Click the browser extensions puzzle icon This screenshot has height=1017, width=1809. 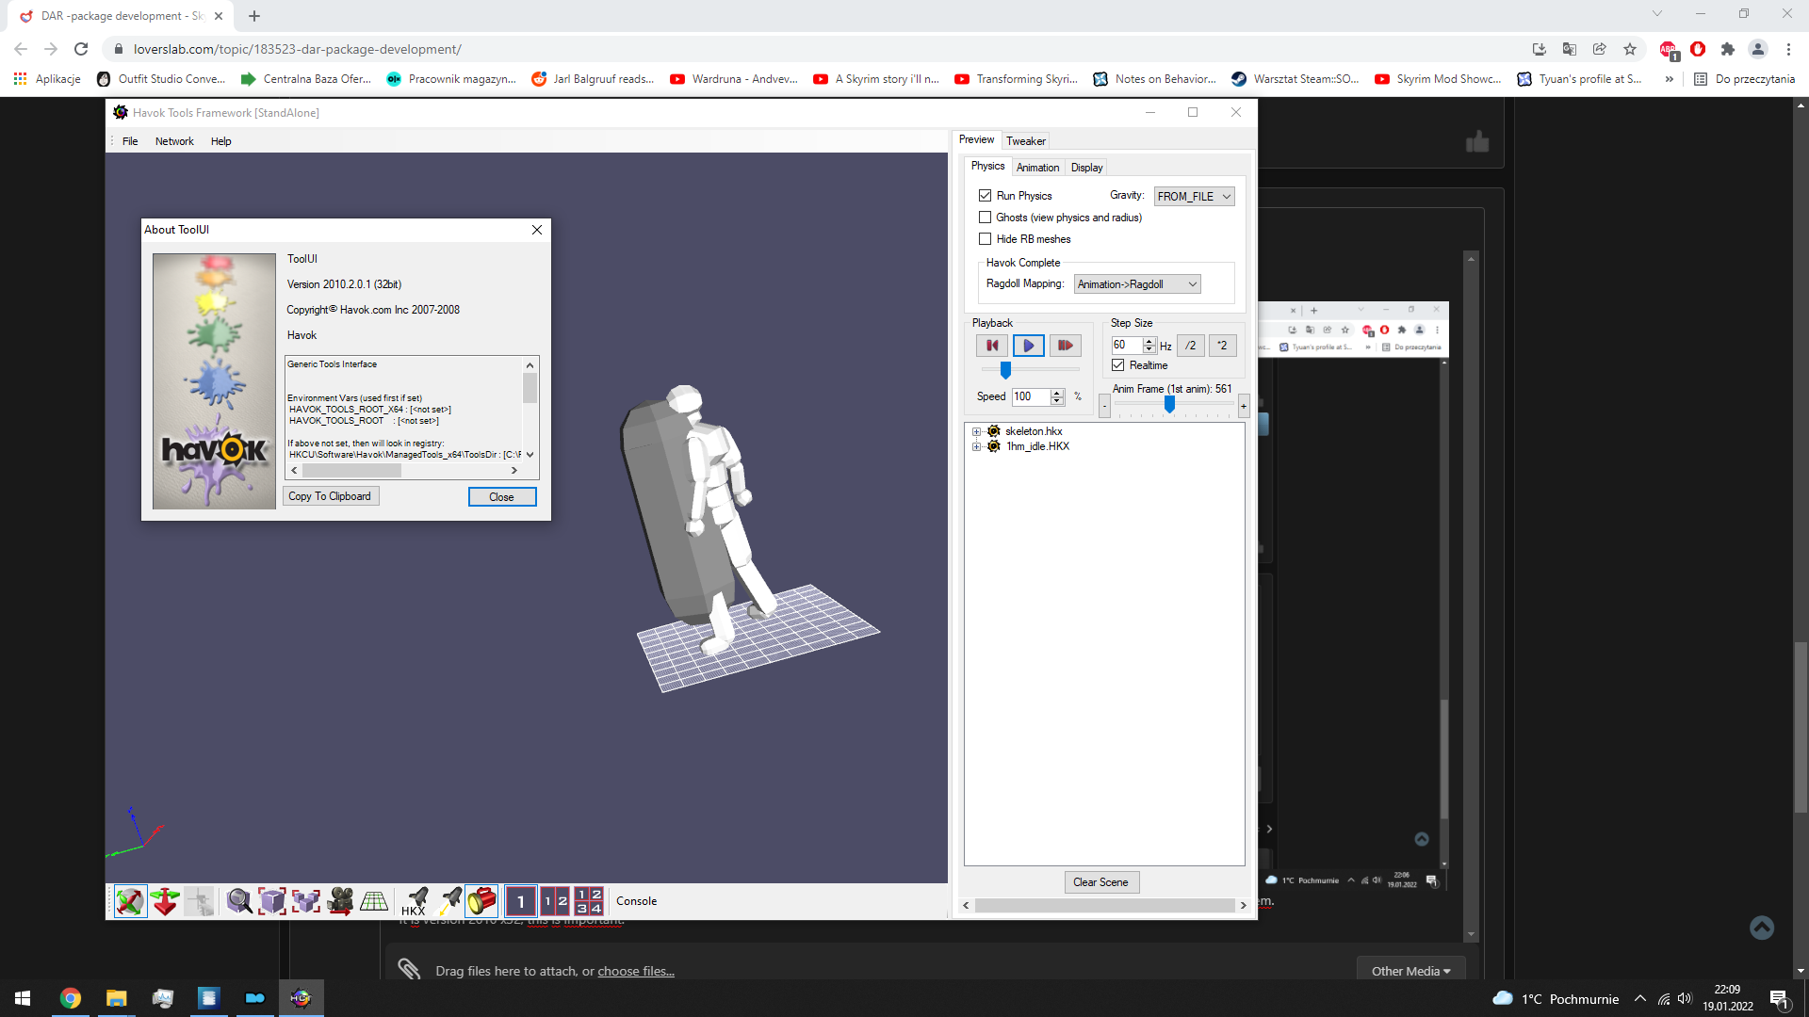[x=1728, y=49]
